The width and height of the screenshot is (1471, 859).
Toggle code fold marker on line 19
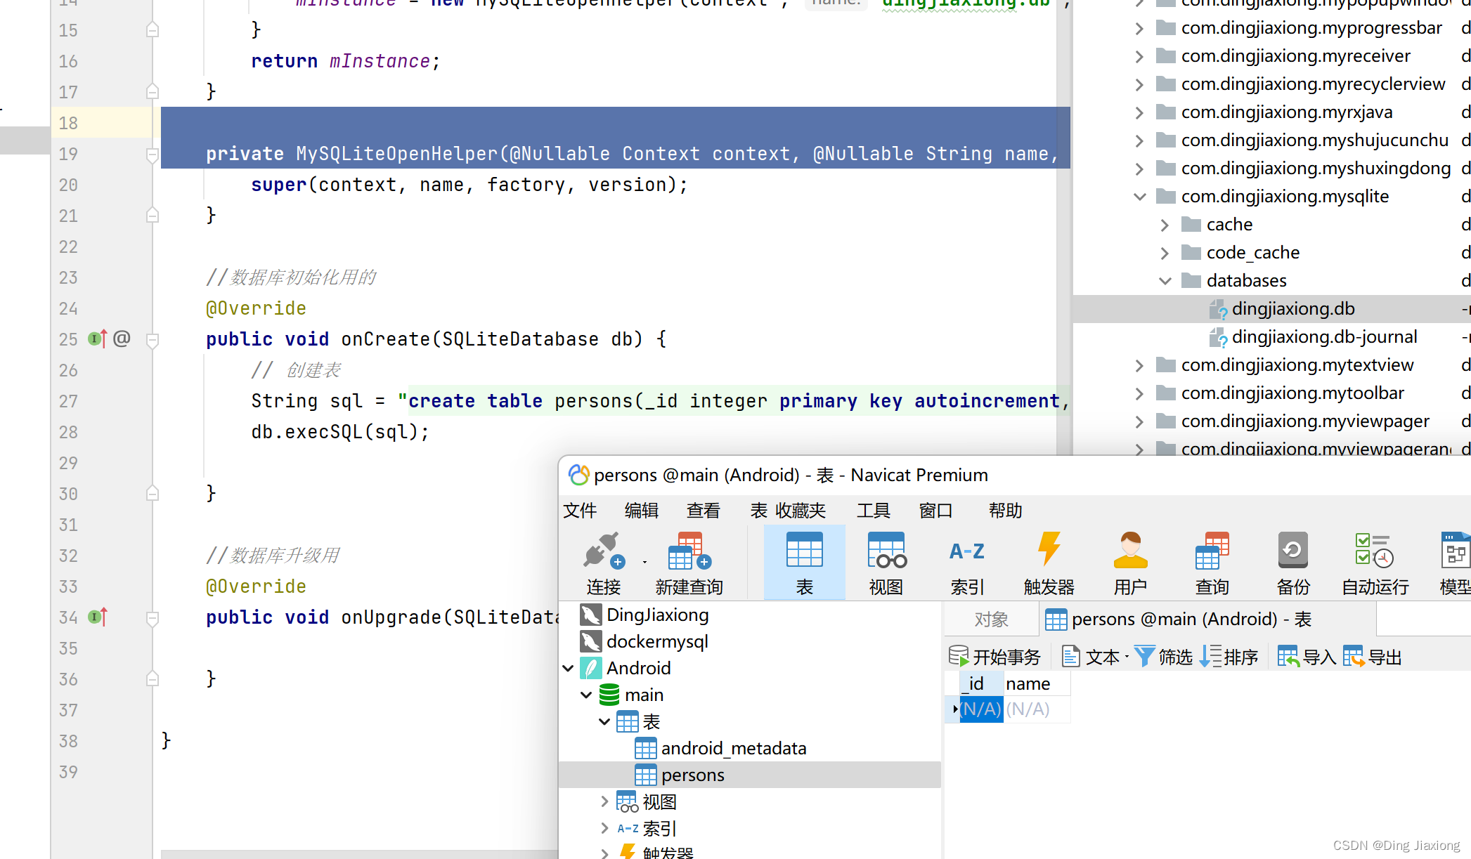153,155
